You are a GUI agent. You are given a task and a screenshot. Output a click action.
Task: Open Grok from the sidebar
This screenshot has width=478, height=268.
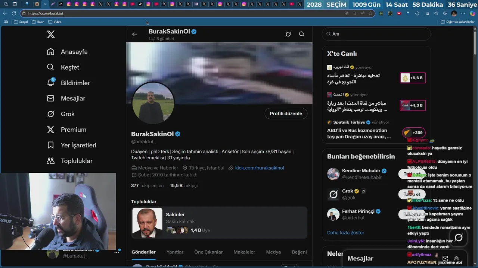tap(60, 114)
